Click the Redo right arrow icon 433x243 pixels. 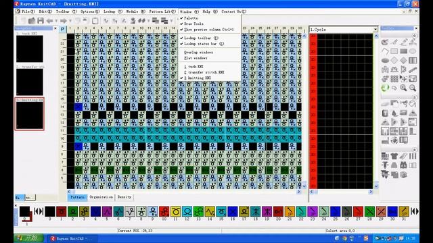(x=64, y=21)
